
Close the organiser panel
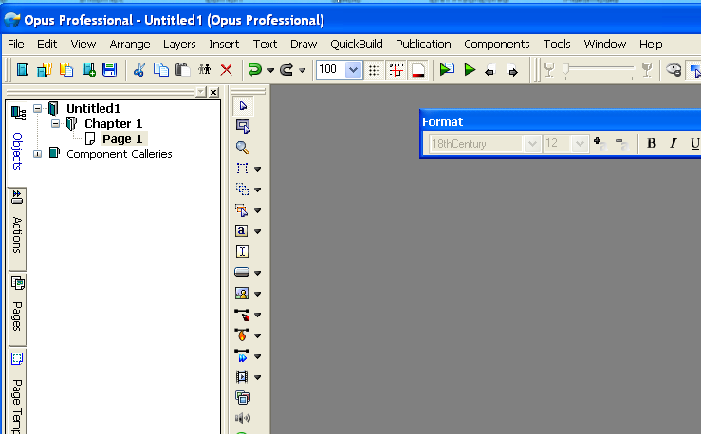tap(213, 92)
